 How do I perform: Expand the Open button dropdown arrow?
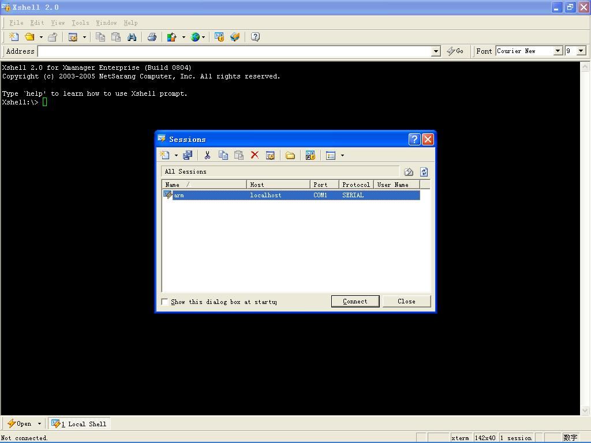click(x=39, y=424)
